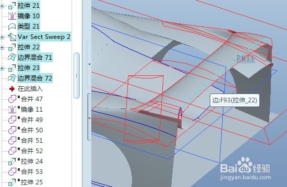Click the 在此插入 insert marker label

[x=30, y=89]
